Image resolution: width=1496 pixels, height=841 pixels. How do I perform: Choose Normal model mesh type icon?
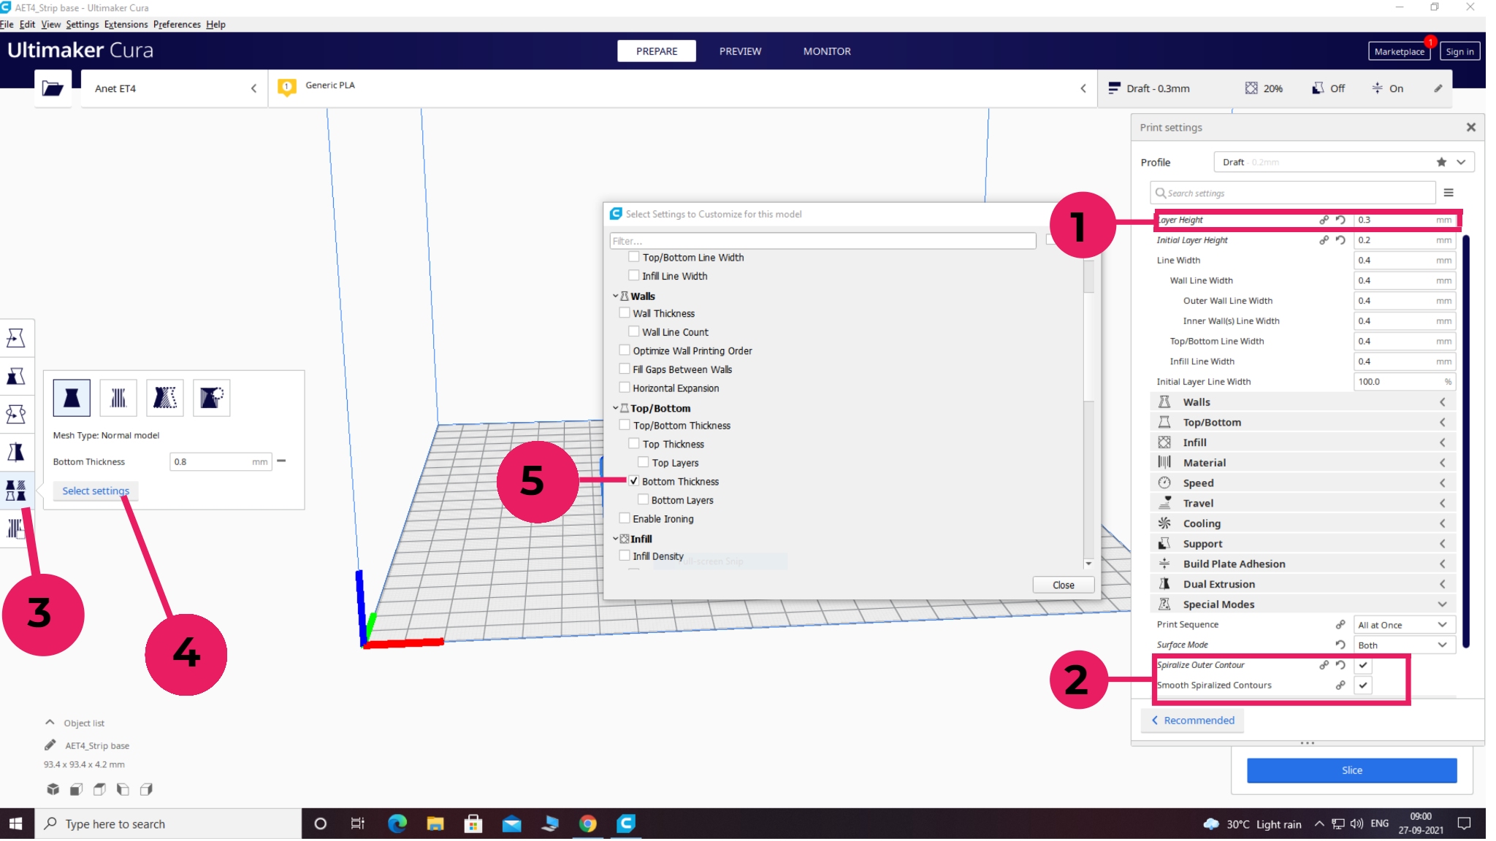(72, 398)
